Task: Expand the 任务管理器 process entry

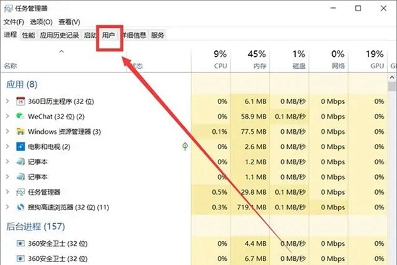Action: click(7, 192)
